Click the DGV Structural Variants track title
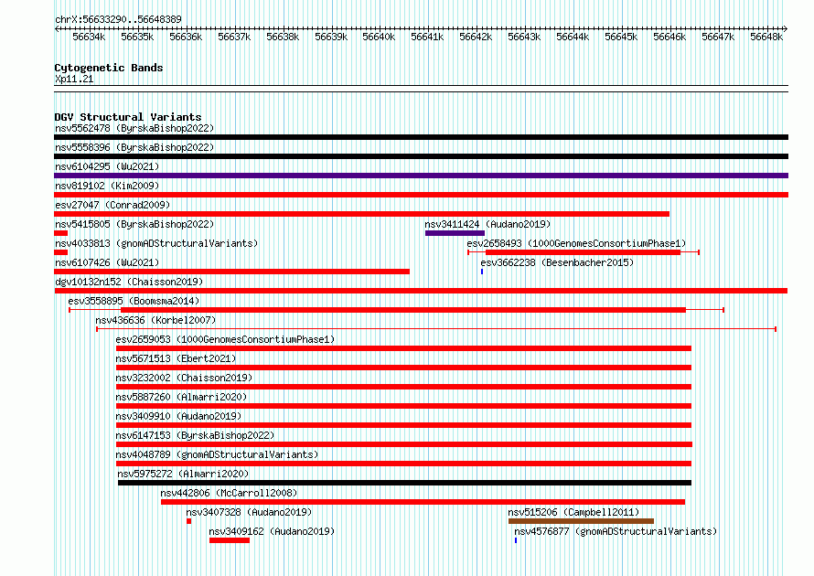 tap(128, 117)
